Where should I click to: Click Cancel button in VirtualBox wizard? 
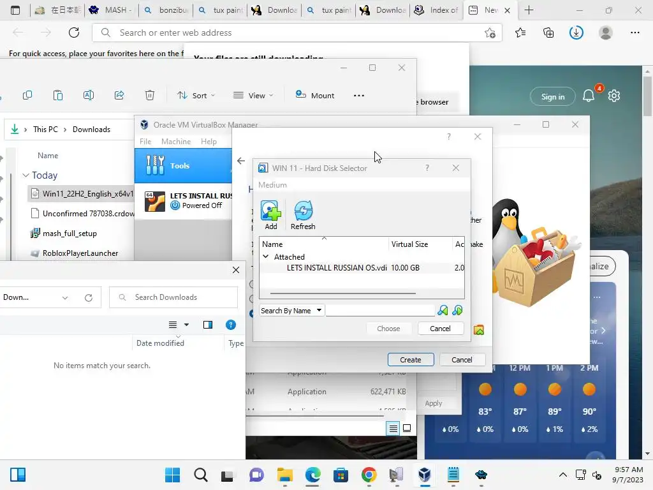462,360
